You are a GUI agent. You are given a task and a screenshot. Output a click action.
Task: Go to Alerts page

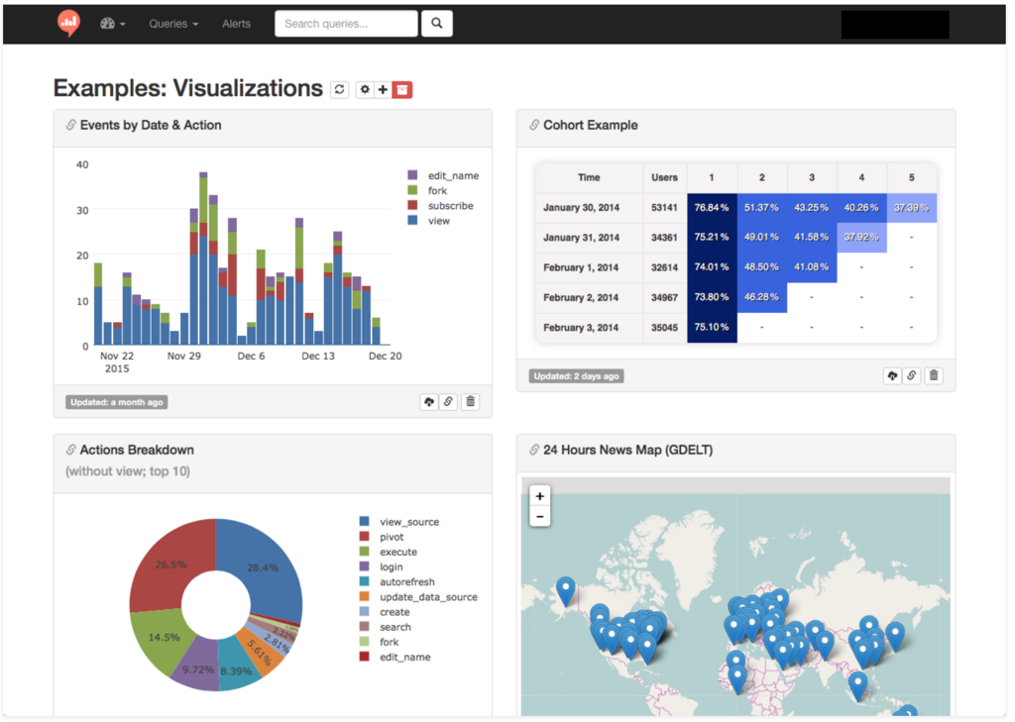[x=236, y=24]
